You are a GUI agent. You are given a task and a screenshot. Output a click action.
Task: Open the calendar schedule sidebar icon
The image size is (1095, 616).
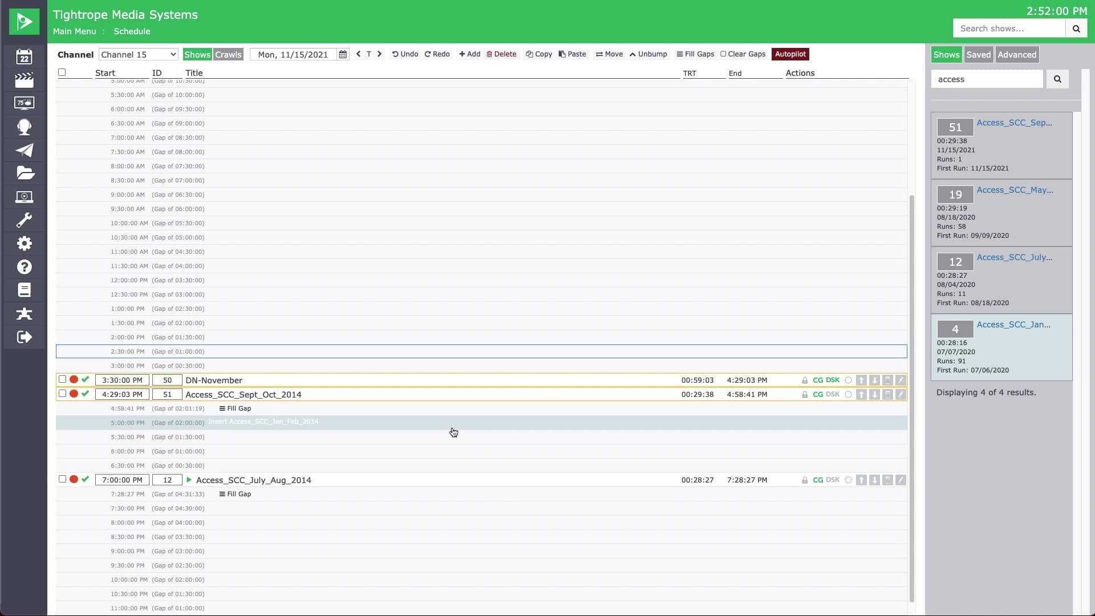pos(24,56)
